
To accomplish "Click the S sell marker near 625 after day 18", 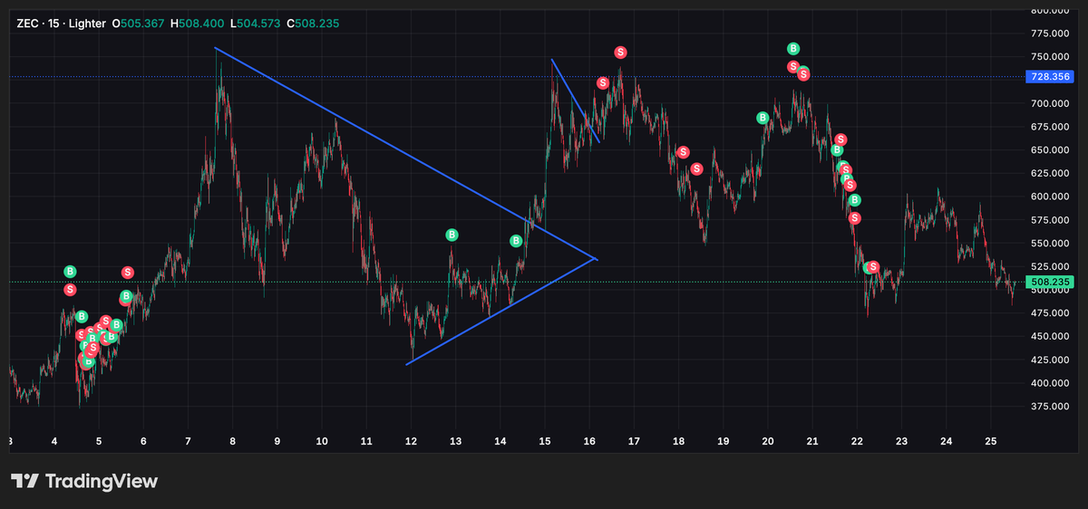I will (696, 168).
